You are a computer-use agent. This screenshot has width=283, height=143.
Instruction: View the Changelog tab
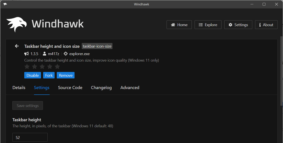coord(101,88)
